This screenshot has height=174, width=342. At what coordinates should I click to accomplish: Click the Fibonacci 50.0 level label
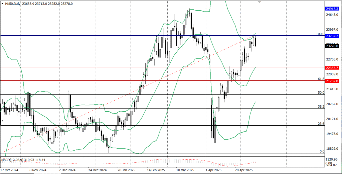click(x=321, y=93)
